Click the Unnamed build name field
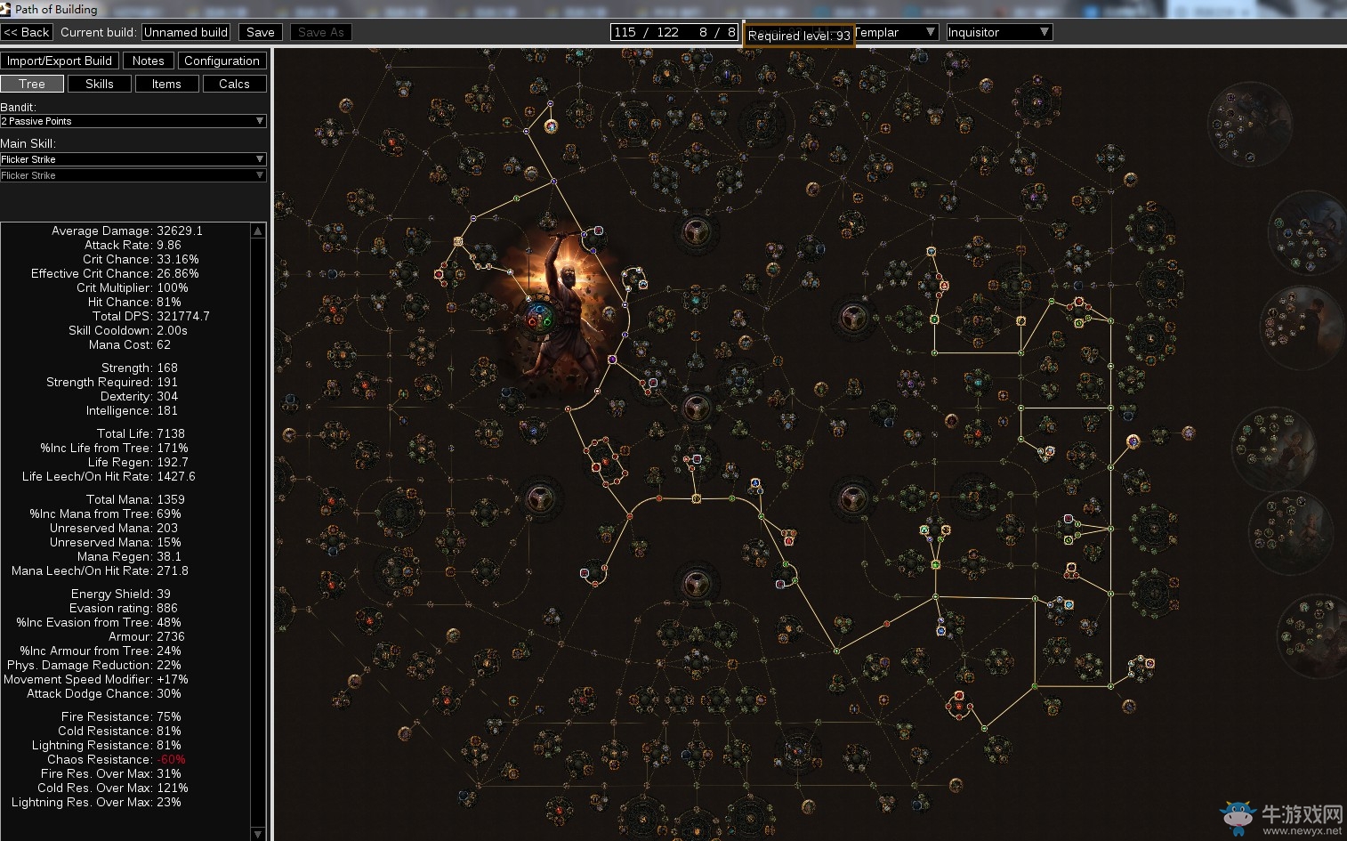The image size is (1347, 841). (x=186, y=32)
